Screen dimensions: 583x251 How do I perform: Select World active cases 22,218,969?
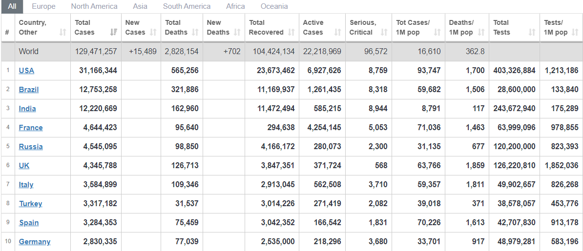coord(322,51)
